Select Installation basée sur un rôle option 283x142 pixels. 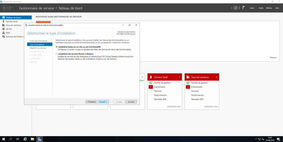[57, 47]
